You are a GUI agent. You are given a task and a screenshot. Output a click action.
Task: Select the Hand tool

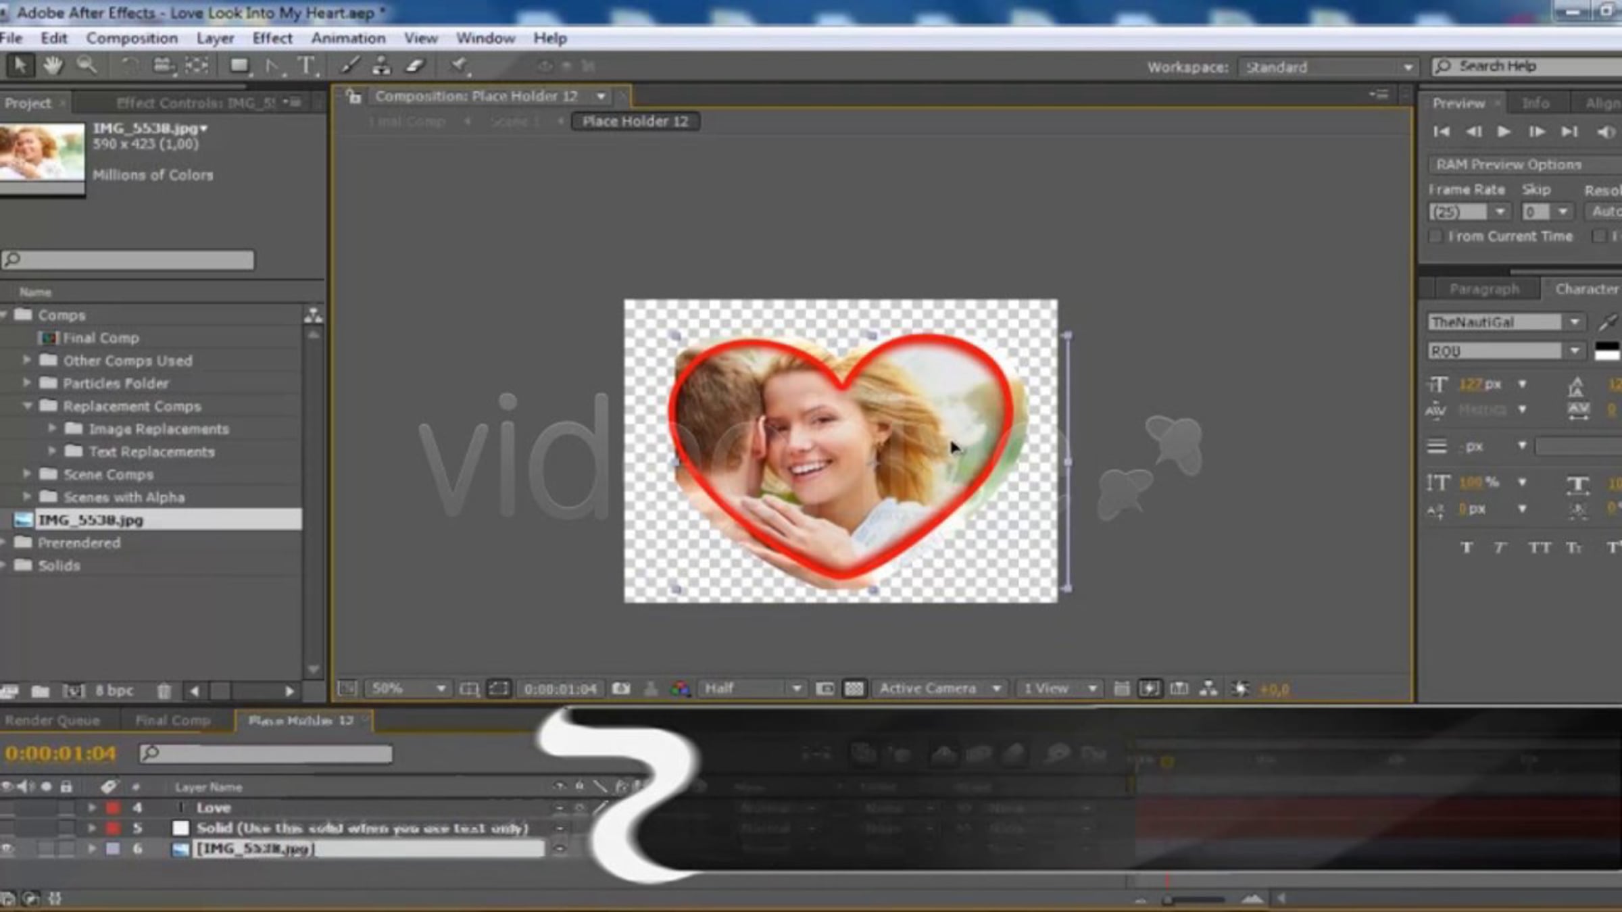click(x=53, y=66)
